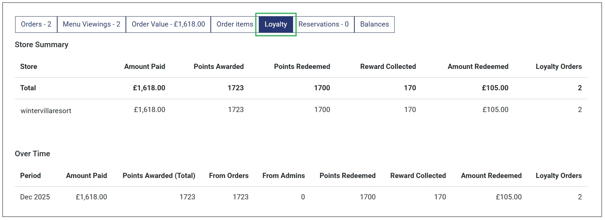Click the Store Summary heading
Image resolution: width=605 pixels, height=220 pixels.
[x=41, y=45]
